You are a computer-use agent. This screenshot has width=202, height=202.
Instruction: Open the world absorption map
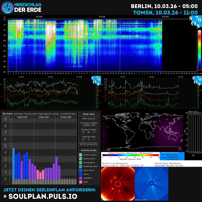coord(143,132)
